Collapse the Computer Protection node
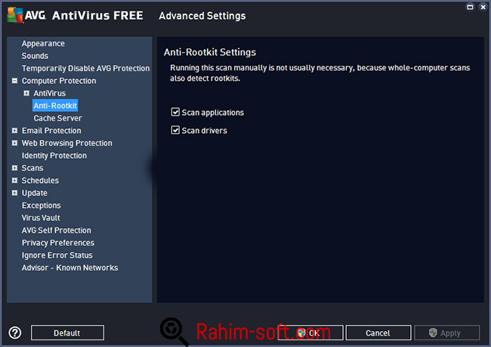 (x=14, y=81)
